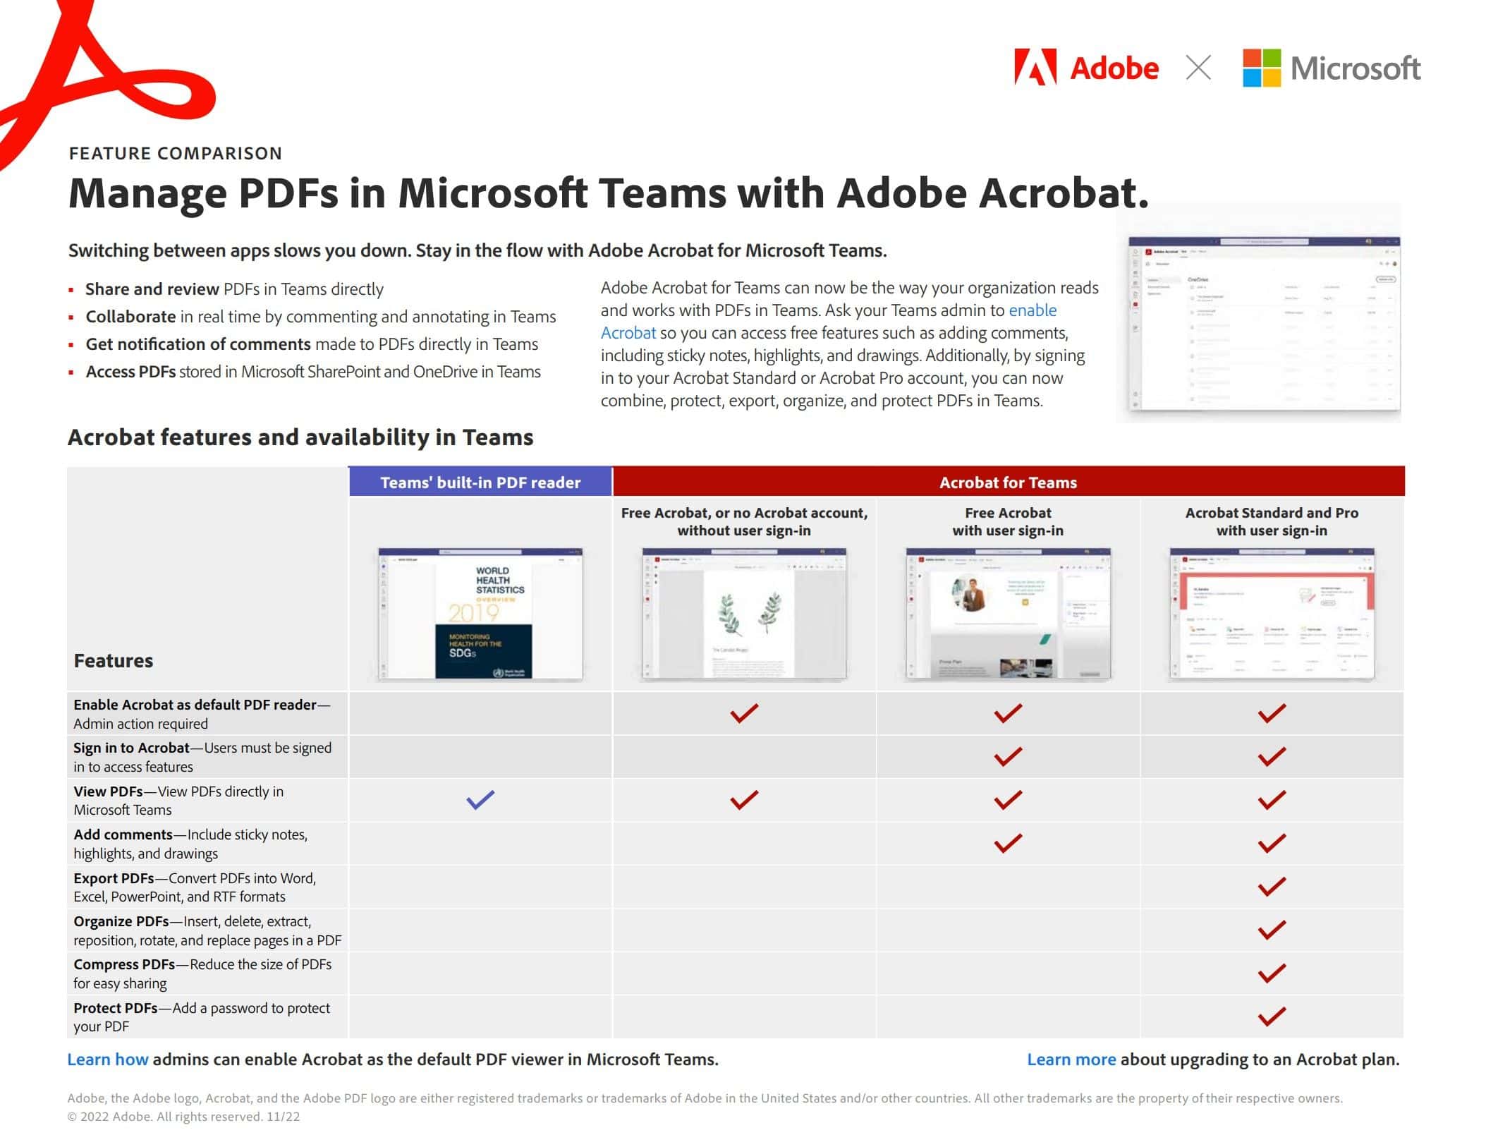The height and width of the screenshot is (1147, 1486).
Task: Click the checkmark for Add comments Free Acrobat
Action: 1009,844
